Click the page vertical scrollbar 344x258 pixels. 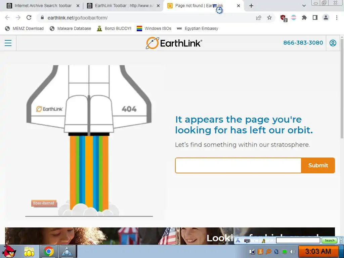[342, 89]
